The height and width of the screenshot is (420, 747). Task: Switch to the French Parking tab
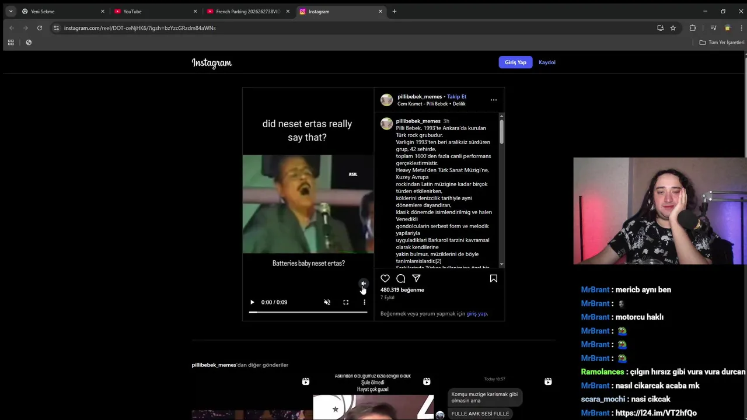tap(247, 11)
